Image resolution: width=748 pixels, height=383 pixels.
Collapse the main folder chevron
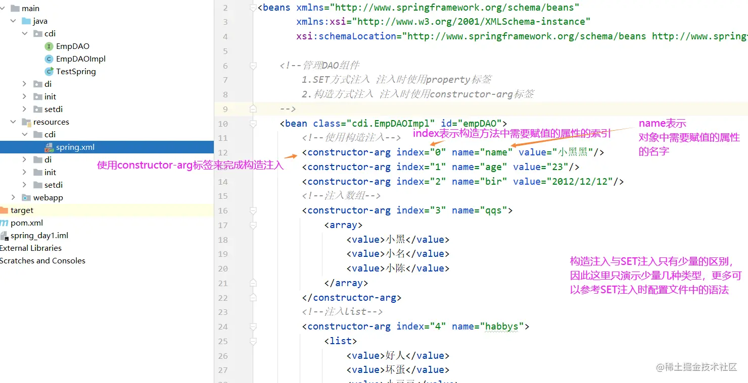2,9
